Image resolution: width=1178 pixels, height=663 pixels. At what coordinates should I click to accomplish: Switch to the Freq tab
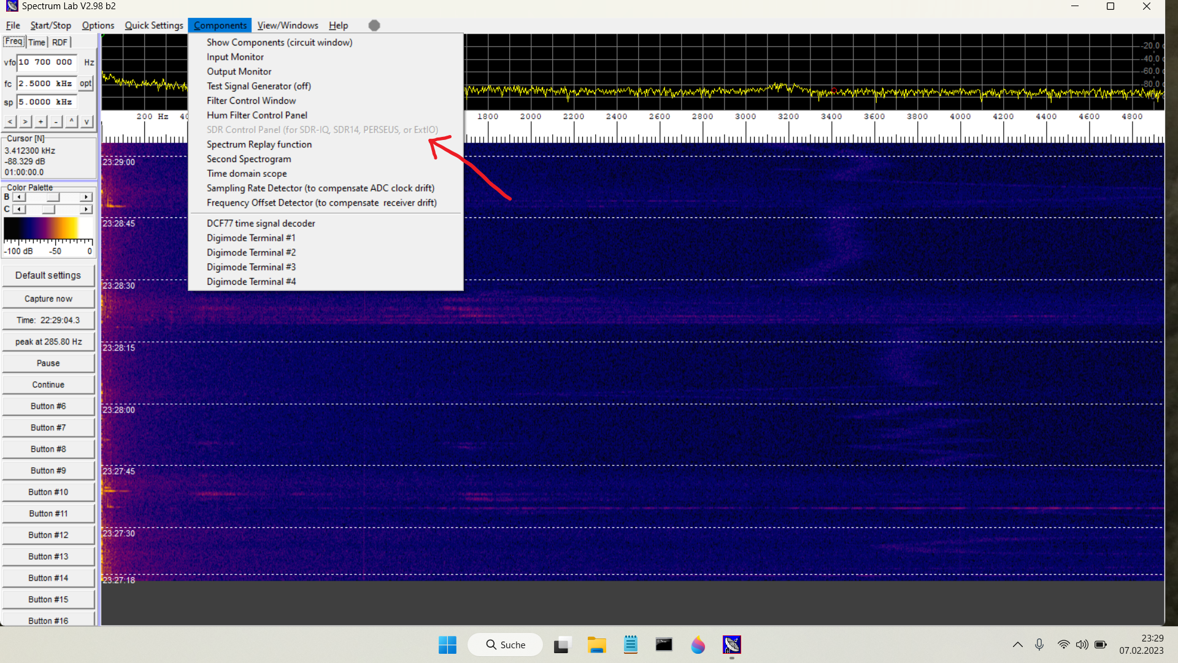13,42
